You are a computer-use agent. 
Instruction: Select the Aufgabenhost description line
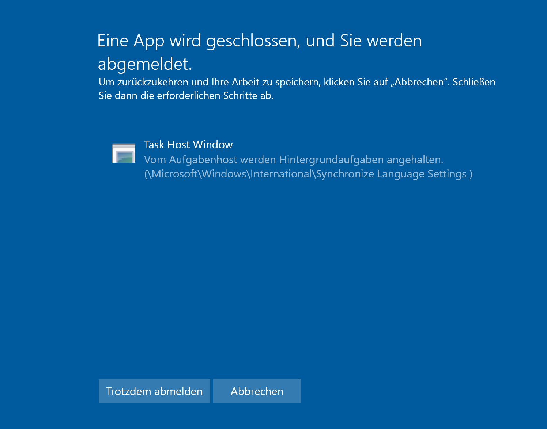coord(293,160)
